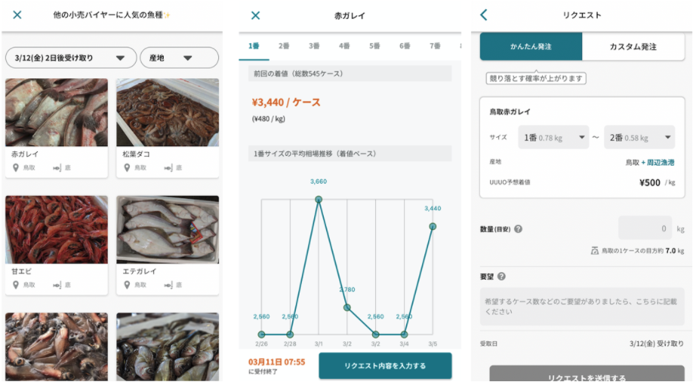Viewport: 693px width, 382px height.
Task: Click the scale icon beside 鳥取の1ケースの目方
Action: pyautogui.click(x=594, y=251)
